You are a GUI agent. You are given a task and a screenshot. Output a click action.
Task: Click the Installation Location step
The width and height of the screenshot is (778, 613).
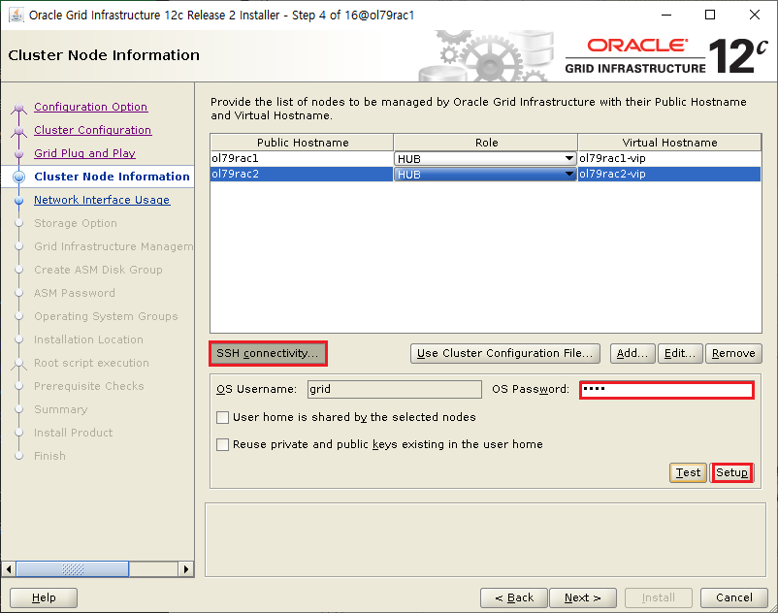(88, 339)
